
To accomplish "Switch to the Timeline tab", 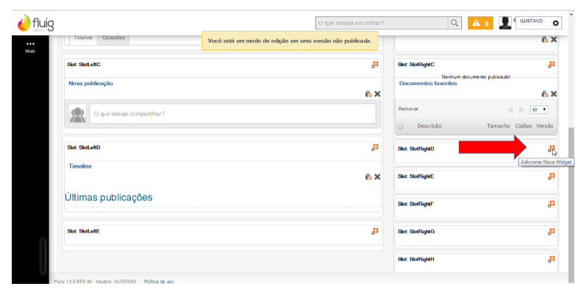I will point(83,38).
